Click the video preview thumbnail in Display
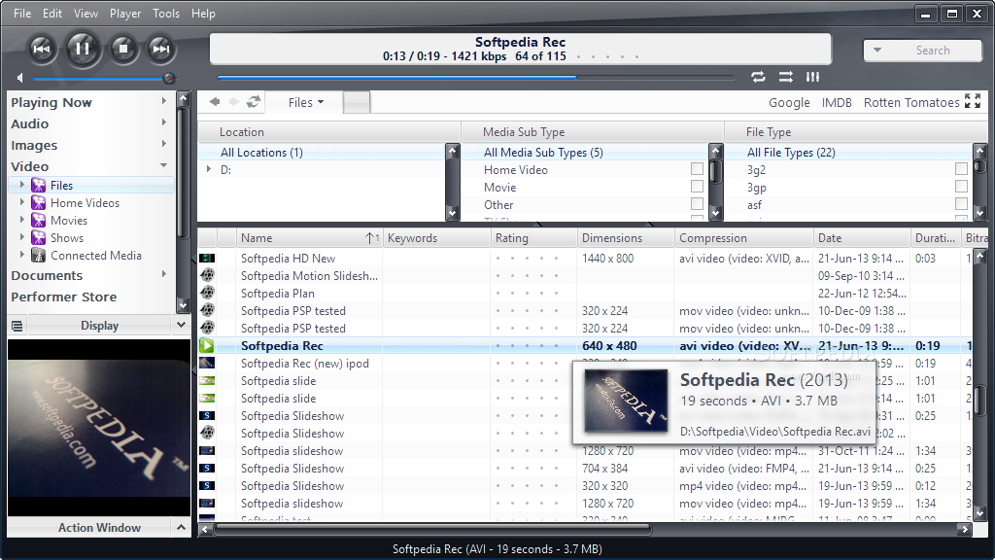 point(99,428)
